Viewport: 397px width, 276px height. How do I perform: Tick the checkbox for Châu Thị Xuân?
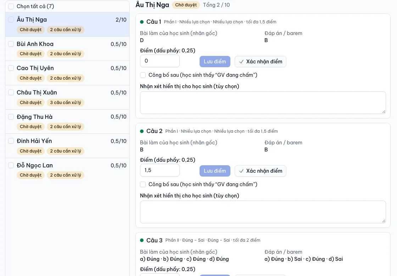(x=11, y=92)
